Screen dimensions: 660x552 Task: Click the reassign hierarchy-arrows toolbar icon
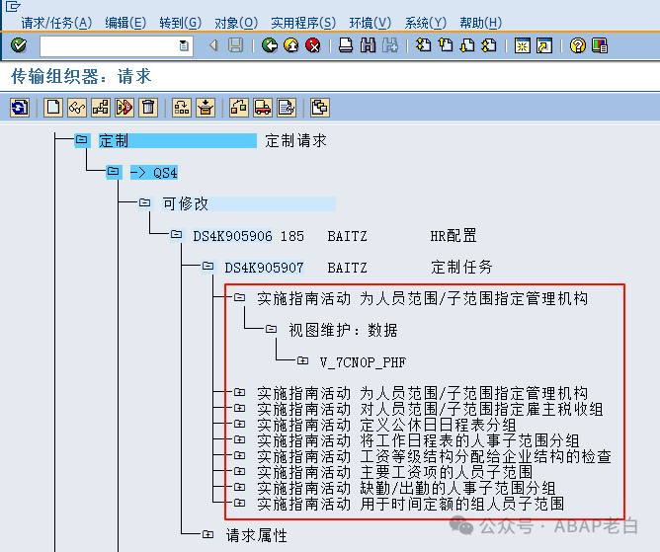point(182,108)
